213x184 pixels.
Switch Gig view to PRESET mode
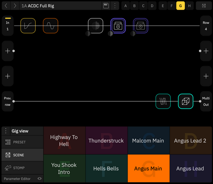[x=23, y=142]
